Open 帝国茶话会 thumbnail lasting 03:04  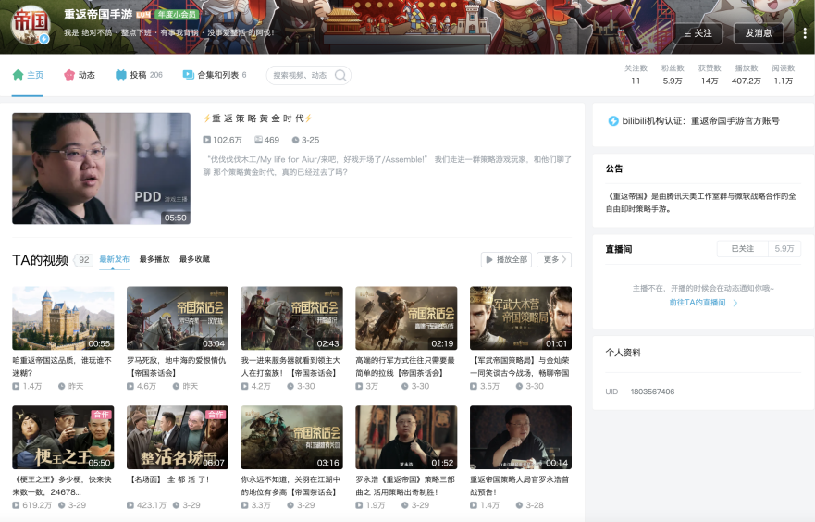[178, 318]
